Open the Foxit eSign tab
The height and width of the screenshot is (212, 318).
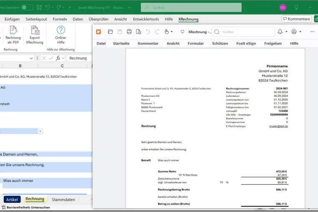(246, 43)
